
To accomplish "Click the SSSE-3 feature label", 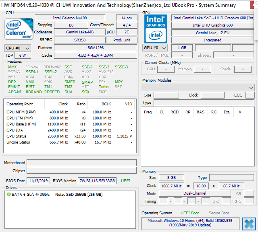I will (121, 67).
